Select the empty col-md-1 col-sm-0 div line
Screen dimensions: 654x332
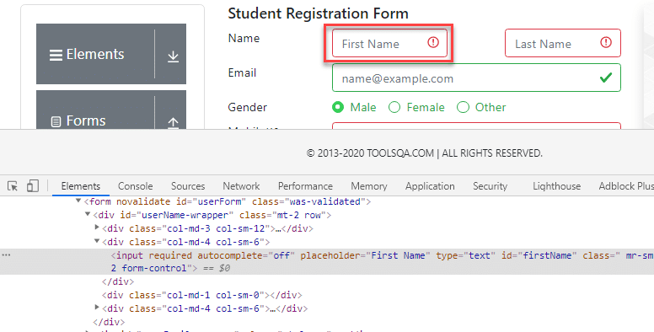[x=202, y=295]
